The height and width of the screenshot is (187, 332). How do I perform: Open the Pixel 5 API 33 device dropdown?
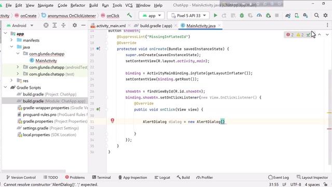pos(188,16)
